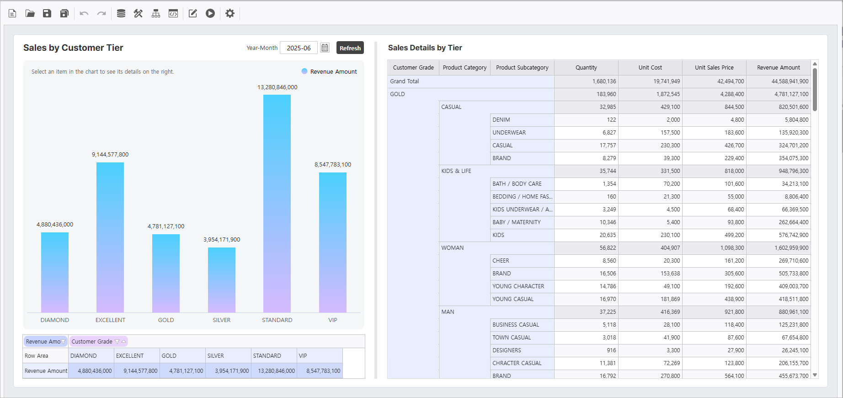
Task: Open the Year-Month calendar picker
Action: [325, 48]
